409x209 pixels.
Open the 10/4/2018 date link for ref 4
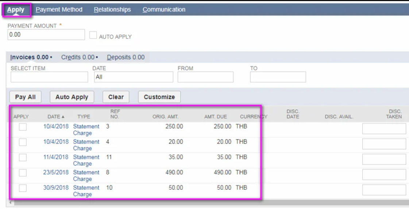[56, 142]
